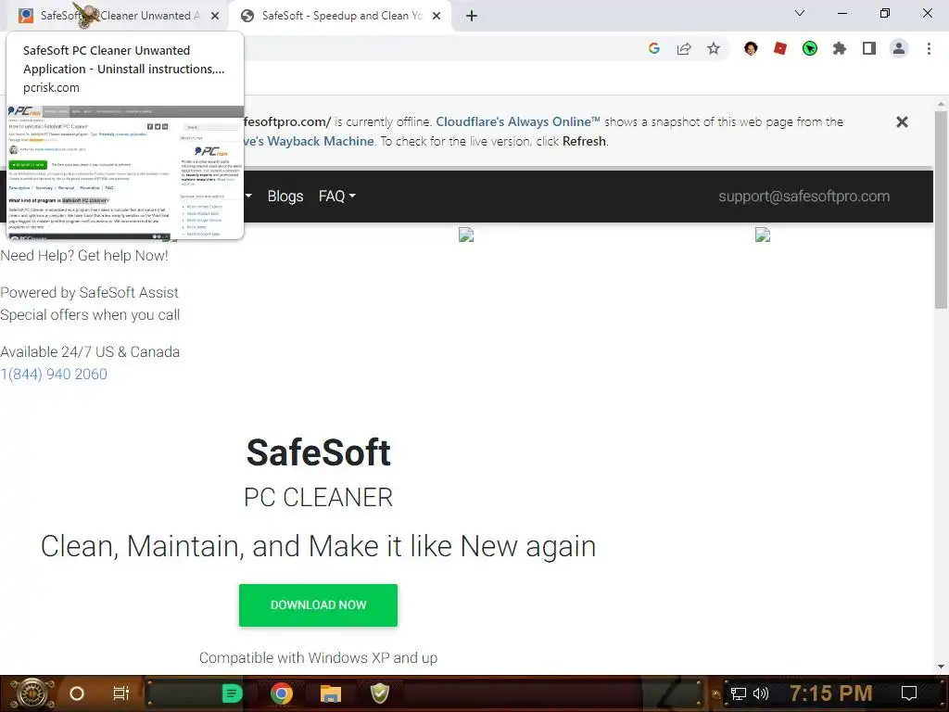
Task: Click the page vertical scrollbar thumb
Action: click(941, 210)
